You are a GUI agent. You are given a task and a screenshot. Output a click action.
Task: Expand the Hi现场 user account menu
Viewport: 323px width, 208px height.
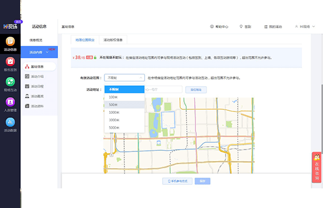pyautogui.click(x=305, y=27)
